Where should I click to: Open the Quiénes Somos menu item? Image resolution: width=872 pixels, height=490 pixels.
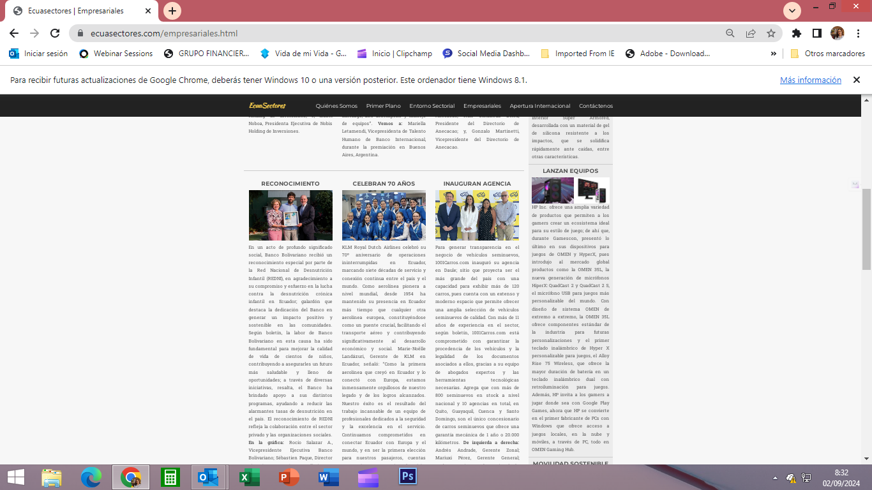[x=336, y=106]
